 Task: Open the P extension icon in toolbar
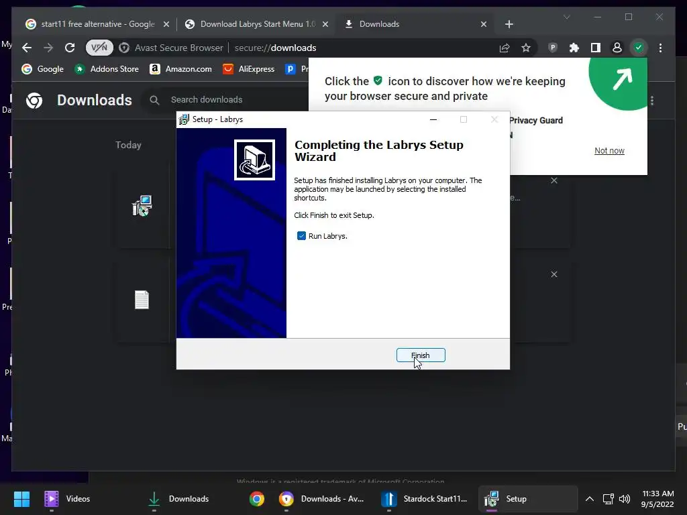pos(553,48)
